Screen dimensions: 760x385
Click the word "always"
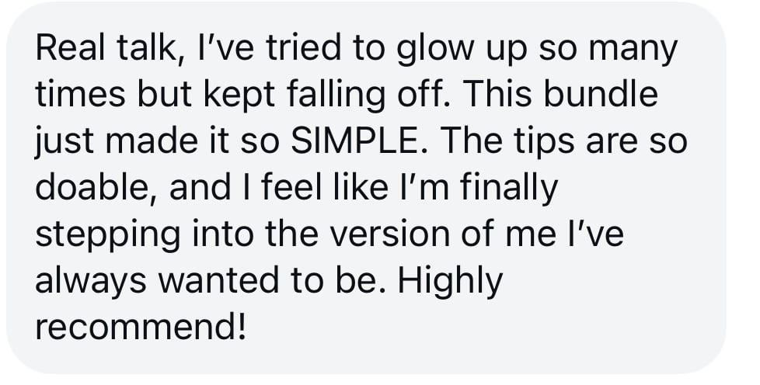(85, 281)
